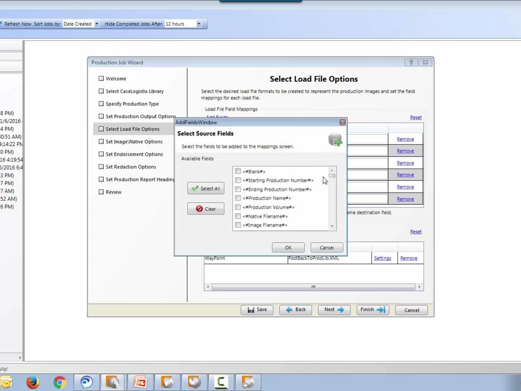521x391 pixels.
Task: Click the Clear button with red icon
Action: click(206, 209)
